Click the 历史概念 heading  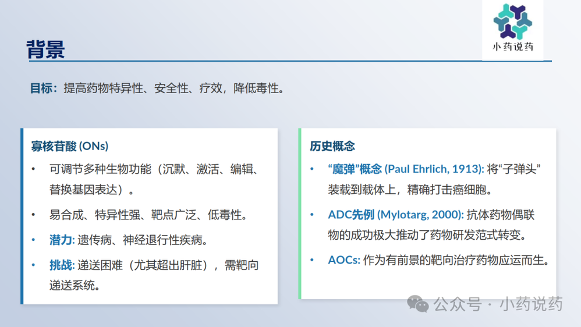(332, 146)
